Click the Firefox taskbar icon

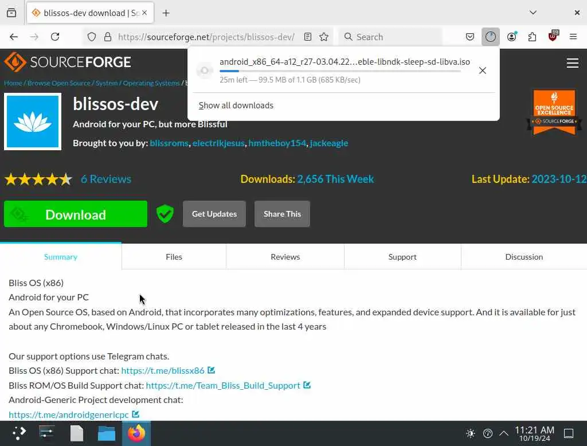pos(136,433)
